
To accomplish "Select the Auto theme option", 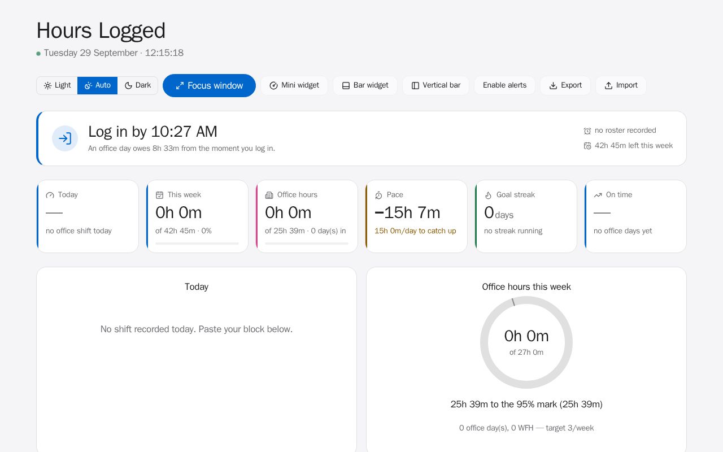I will coord(97,85).
